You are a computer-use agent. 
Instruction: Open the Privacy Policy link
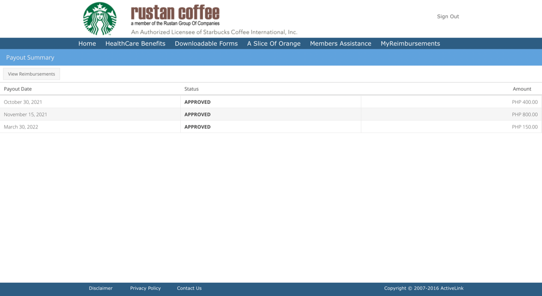[145, 289]
